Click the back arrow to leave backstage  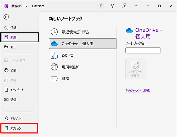pos(6,17)
